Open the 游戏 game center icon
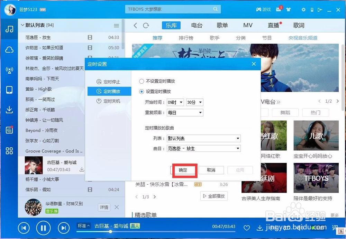Image resolution: width=346 pixels, height=239 pixels. pyautogui.click(x=263, y=10)
